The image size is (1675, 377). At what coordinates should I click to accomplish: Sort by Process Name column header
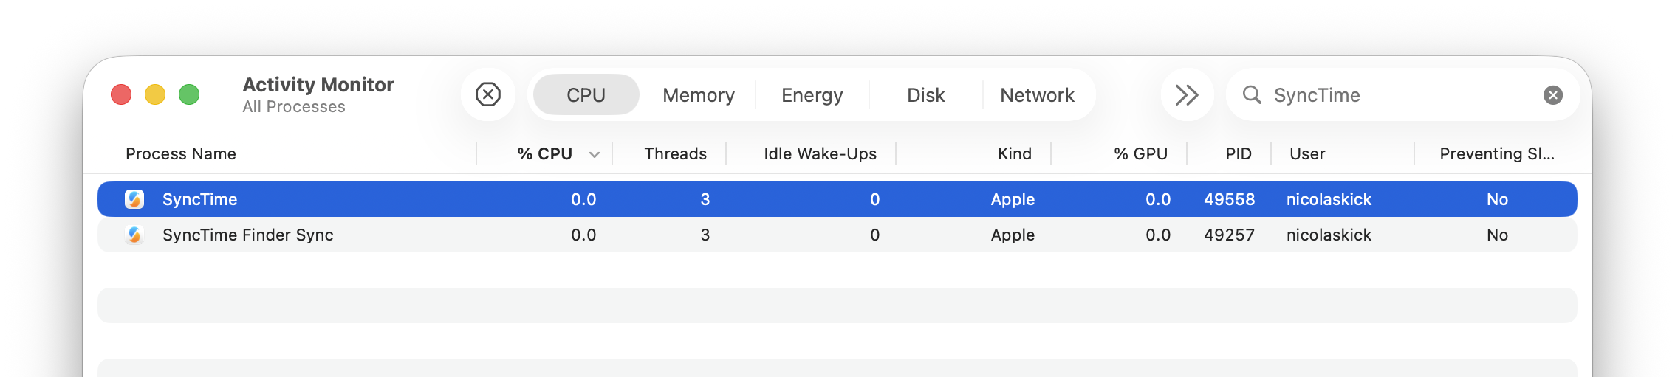coord(181,153)
